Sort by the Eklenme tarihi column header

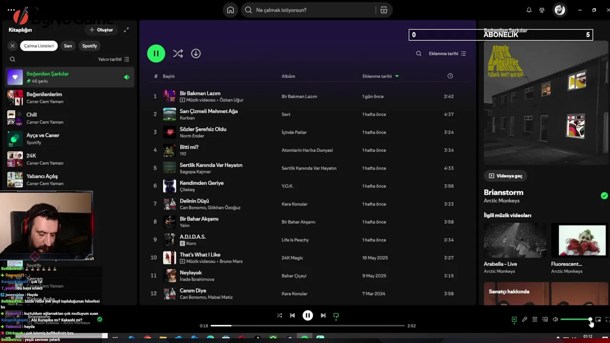tap(380, 76)
